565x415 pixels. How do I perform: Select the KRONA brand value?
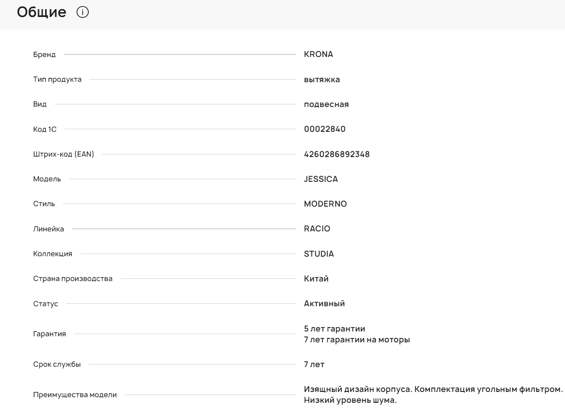tap(318, 54)
